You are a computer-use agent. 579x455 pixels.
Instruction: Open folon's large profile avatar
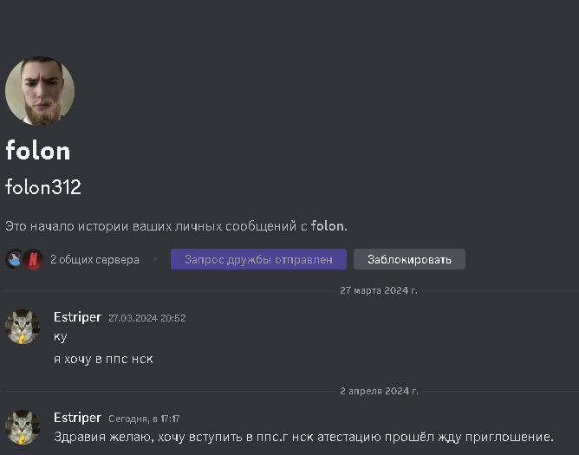click(40, 91)
